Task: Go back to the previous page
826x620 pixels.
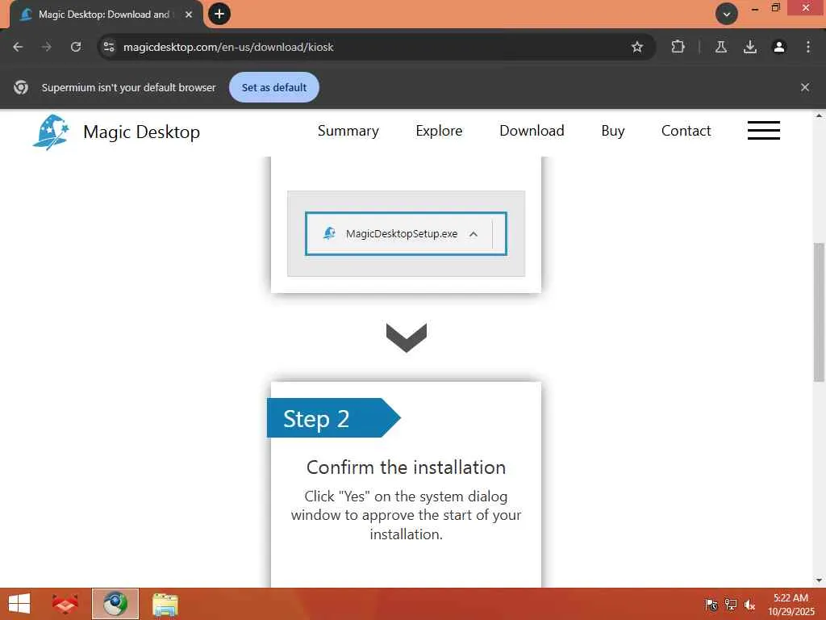Action: click(x=18, y=47)
